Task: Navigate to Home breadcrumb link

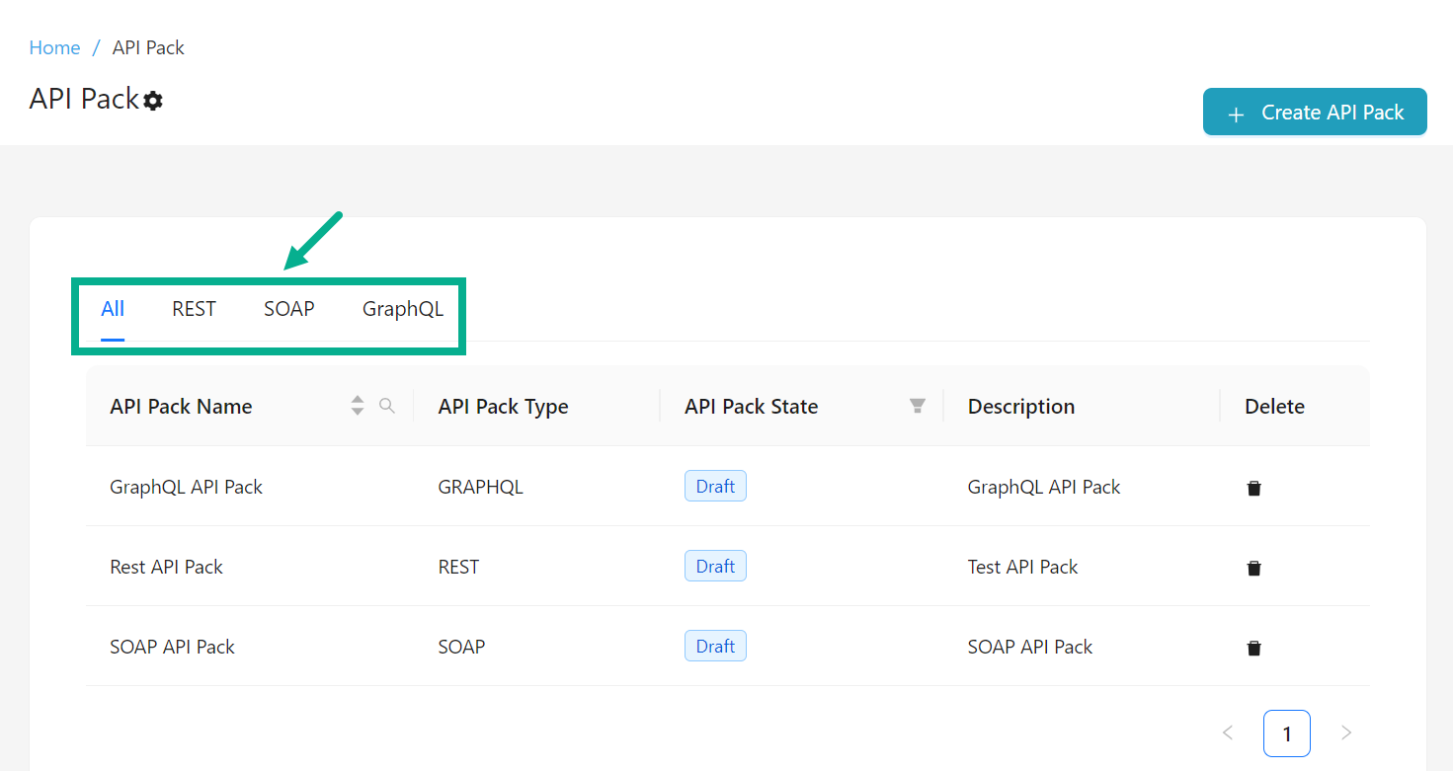Action: pyautogui.click(x=54, y=47)
